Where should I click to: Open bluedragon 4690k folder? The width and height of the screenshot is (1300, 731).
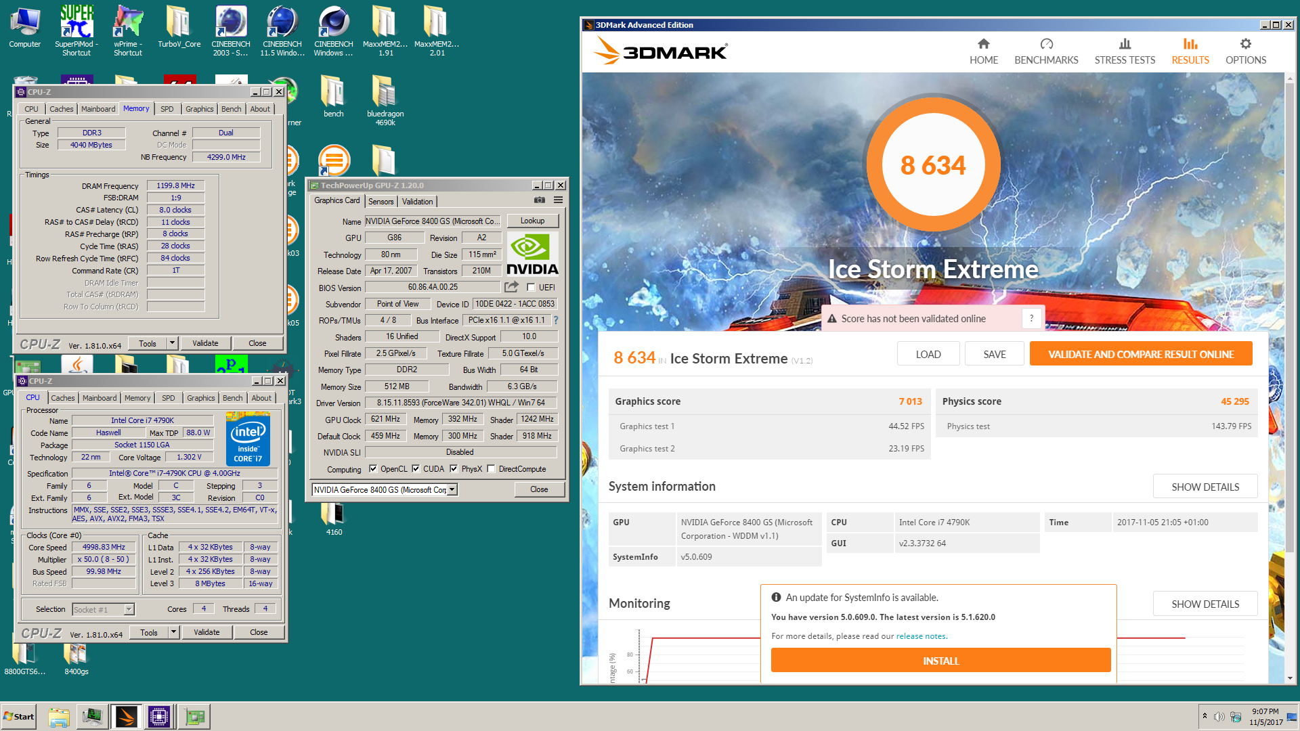385,100
